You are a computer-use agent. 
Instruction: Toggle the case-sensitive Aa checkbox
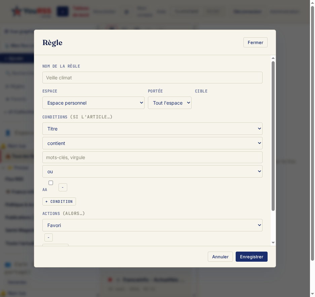51,183
